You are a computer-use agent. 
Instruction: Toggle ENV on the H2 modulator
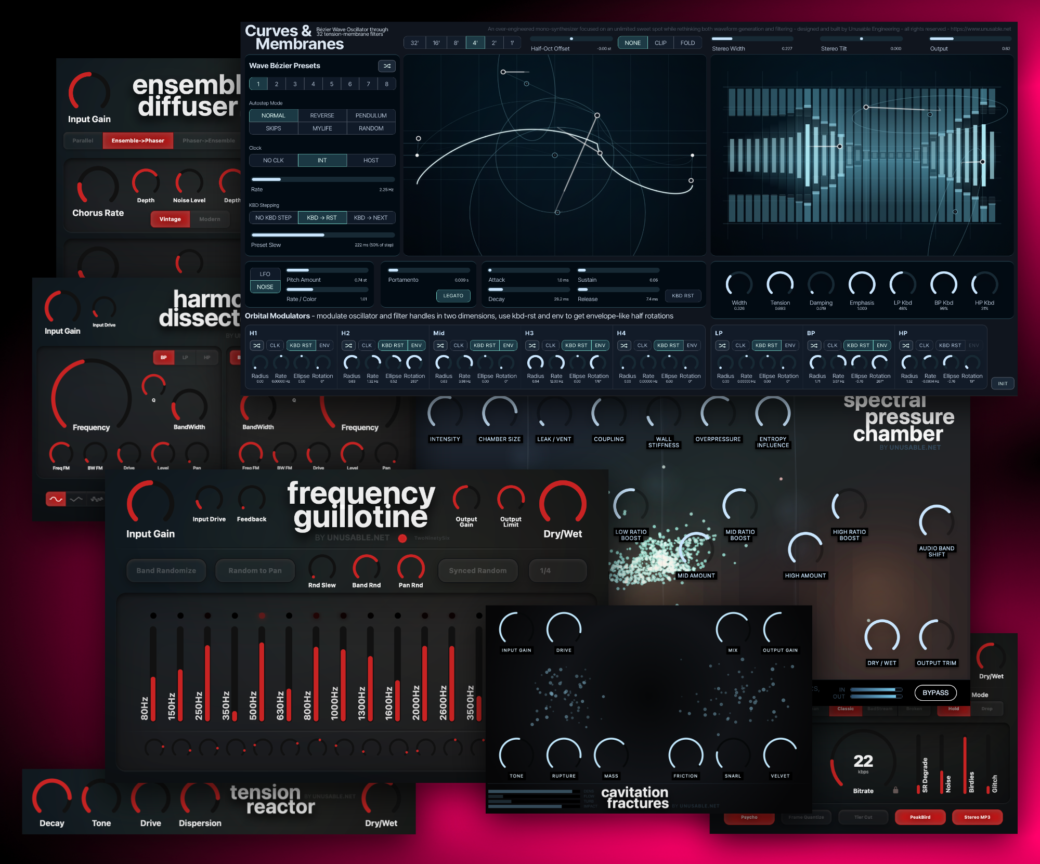click(x=417, y=346)
